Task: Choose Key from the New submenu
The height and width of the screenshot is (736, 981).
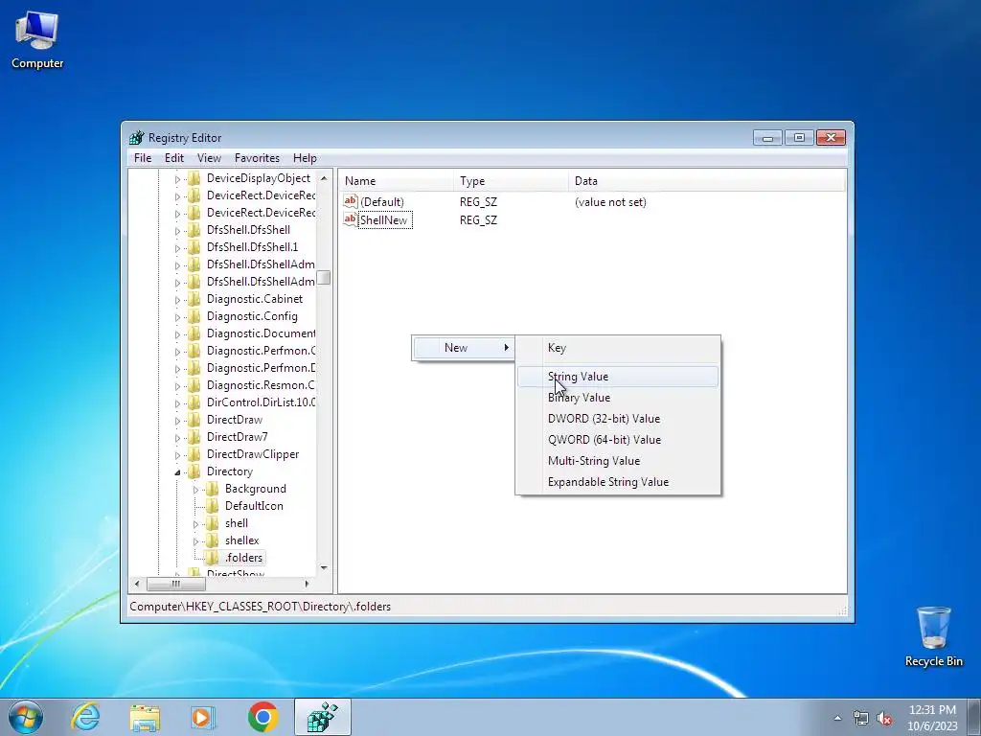Action: pos(618,347)
